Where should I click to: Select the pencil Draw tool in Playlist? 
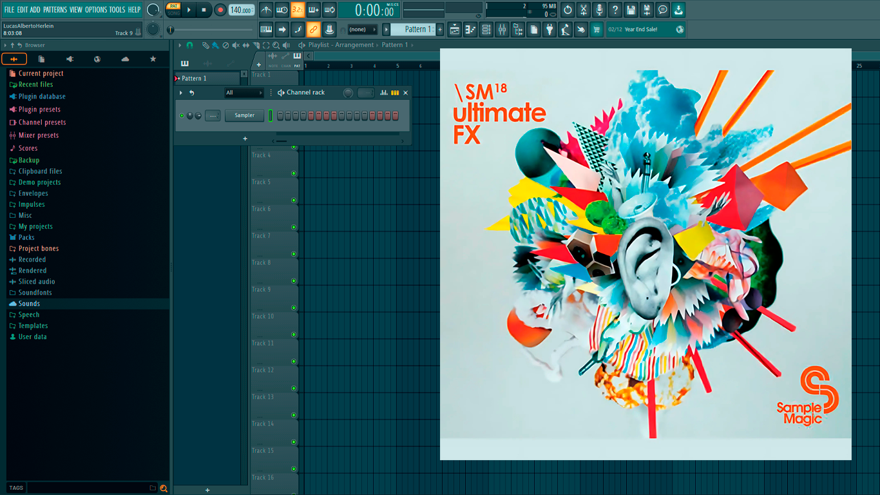pos(205,45)
